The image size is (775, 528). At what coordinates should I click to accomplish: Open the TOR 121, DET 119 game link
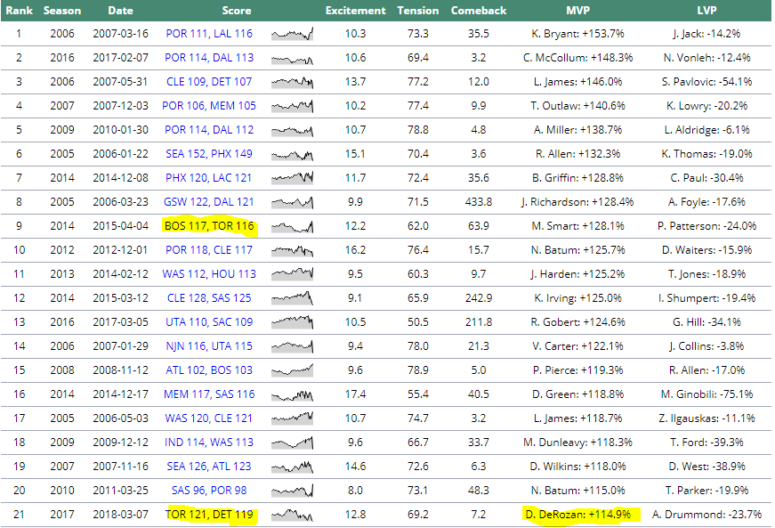point(209,515)
